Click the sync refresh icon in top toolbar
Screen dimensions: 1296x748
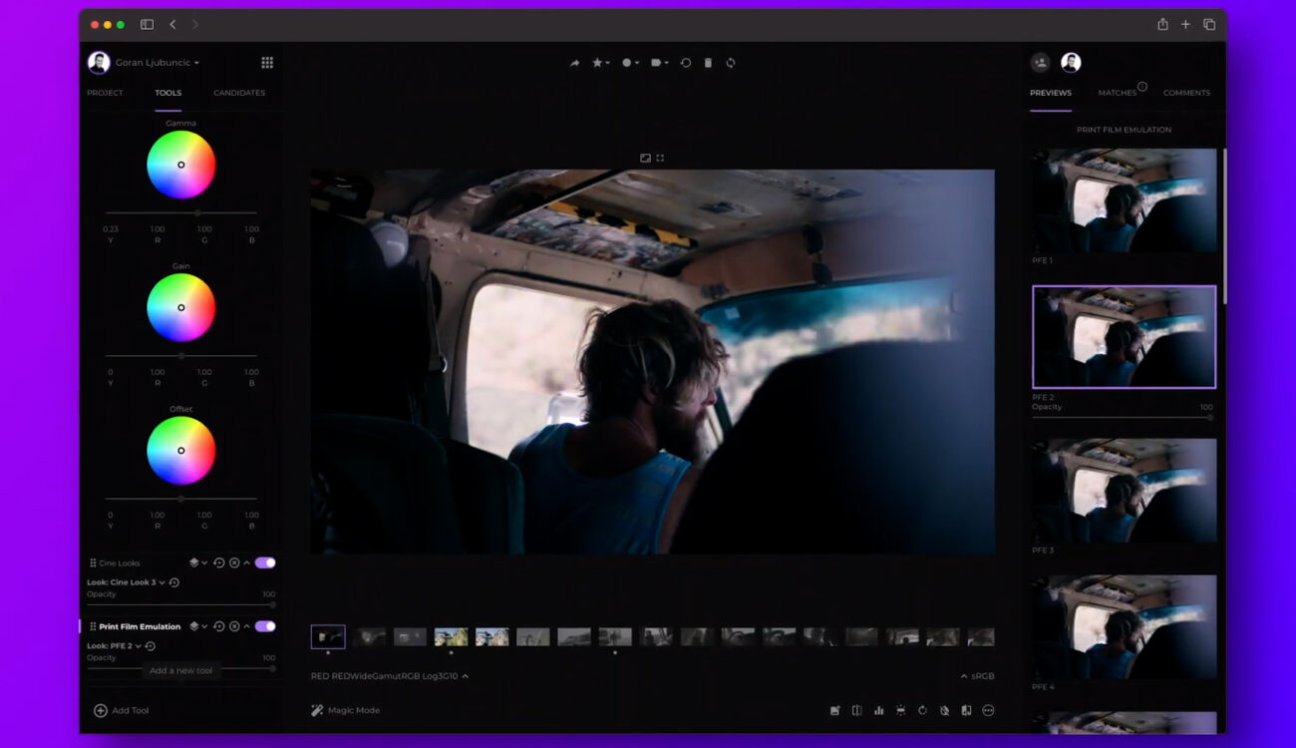731,63
